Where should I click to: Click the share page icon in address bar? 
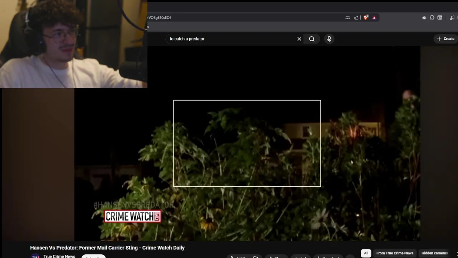pyautogui.click(x=356, y=18)
